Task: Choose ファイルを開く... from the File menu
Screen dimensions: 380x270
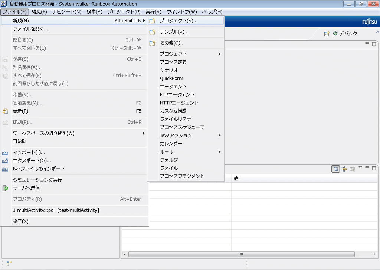Action: (74, 29)
